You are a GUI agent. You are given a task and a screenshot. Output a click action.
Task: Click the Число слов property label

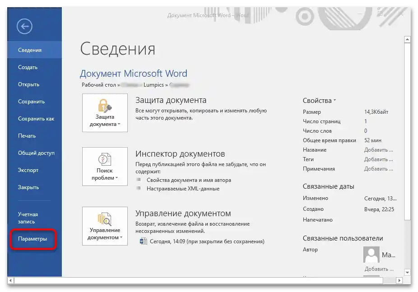(x=317, y=131)
